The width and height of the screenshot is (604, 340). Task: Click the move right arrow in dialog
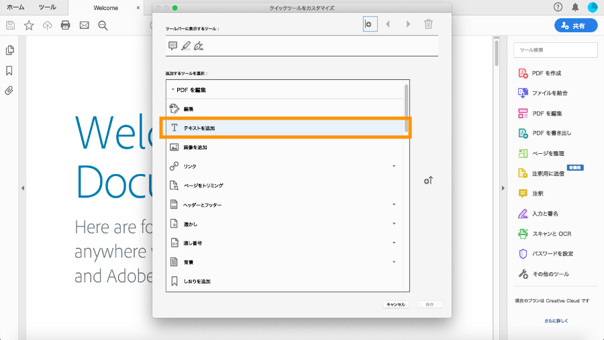tap(408, 24)
